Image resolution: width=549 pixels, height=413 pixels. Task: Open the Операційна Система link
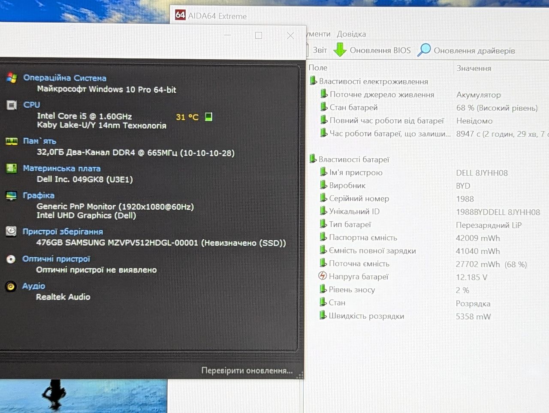[65, 78]
